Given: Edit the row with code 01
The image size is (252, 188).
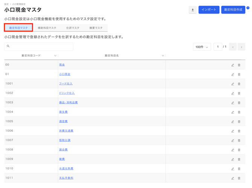Looking at the screenshot, I should (x=232, y=75).
